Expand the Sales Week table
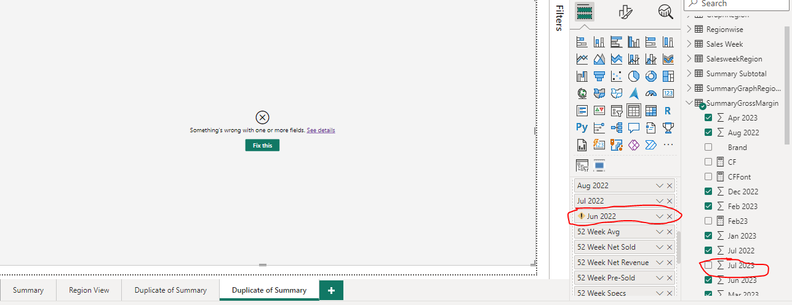The image size is (792, 305). (x=689, y=44)
